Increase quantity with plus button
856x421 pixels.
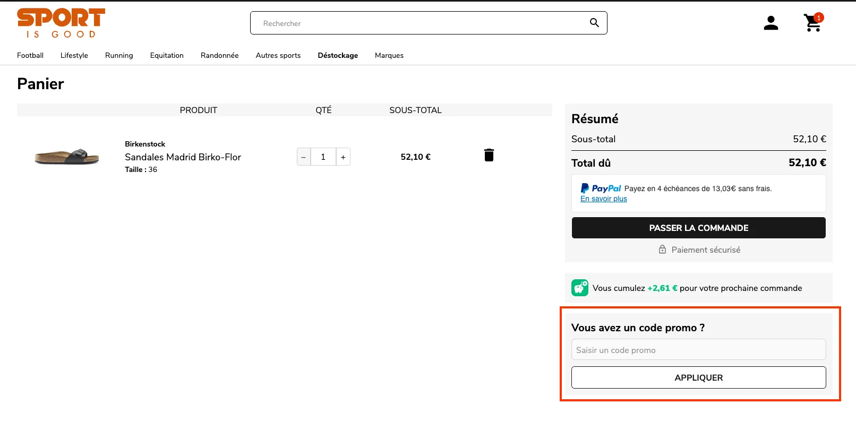point(343,157)
